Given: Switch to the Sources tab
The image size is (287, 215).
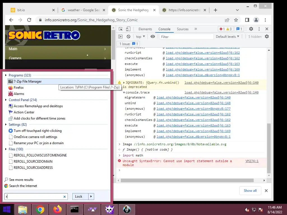Looking at the screenshot, I should pyautogui.click(x=183, y=29).
